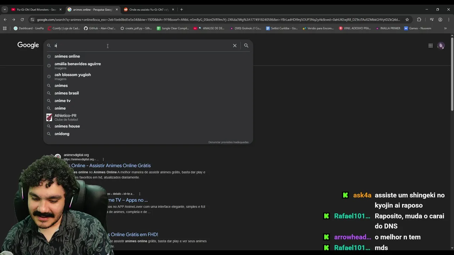Open the extensions puzzle icon
454x255 pixels.
419,19
